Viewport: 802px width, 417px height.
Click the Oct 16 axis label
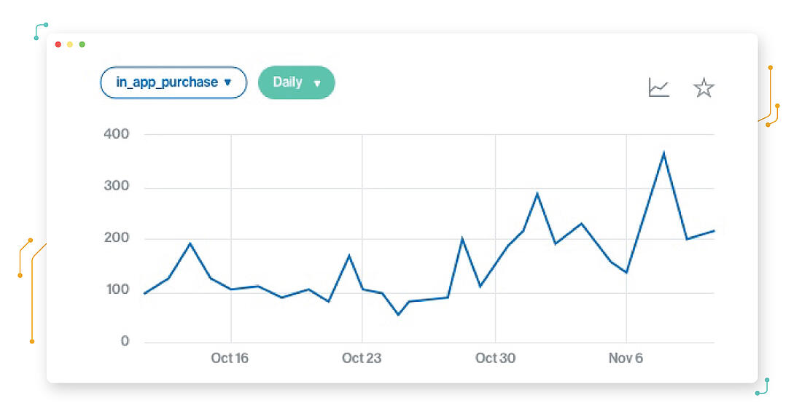230,358
